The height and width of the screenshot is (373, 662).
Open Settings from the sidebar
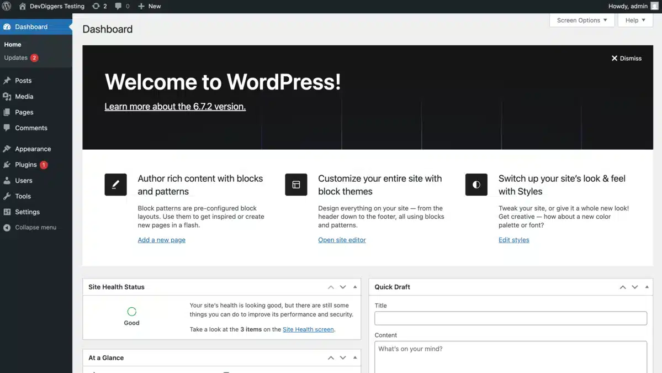point(27,212)
